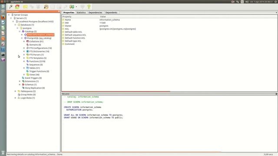Screen dimensions: 278x156
Task: Click the Views node icon
Action: tap(28, 75)
